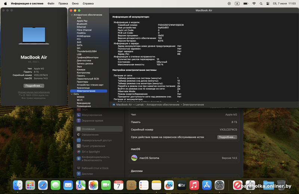Open System Settings from the Dock
The width and height of the screenshot is (299, 194).
click(x=219, y=185)
